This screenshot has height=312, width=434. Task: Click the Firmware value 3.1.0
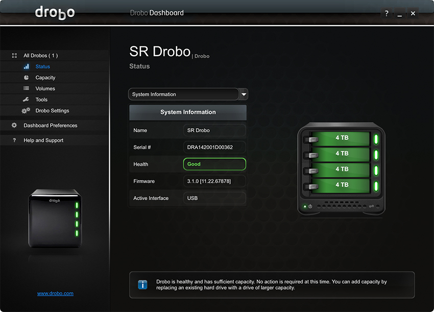(x=214, y=181)
